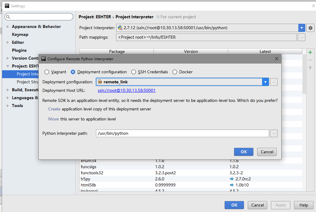Click OK in Settings window

tap(234, 205)
